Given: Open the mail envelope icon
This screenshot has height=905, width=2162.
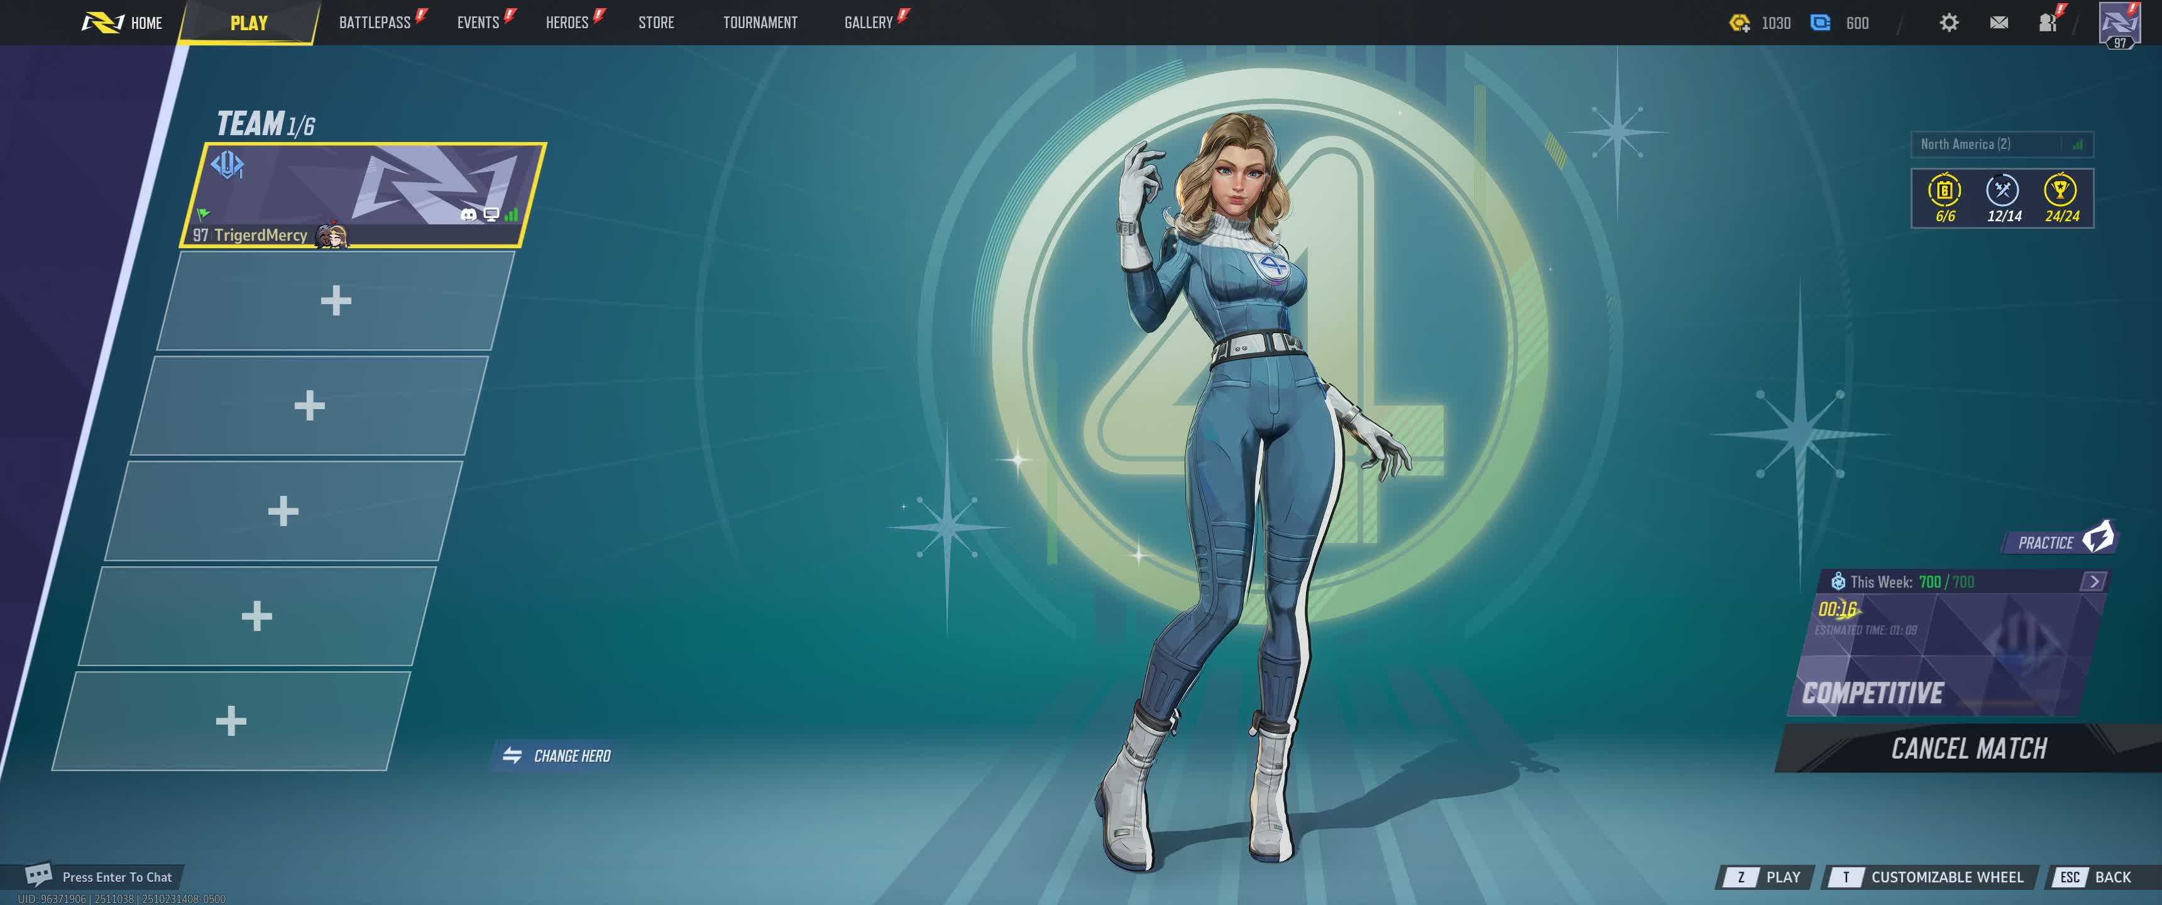Looking at the screenshot, I should (x=1999, y=23).
